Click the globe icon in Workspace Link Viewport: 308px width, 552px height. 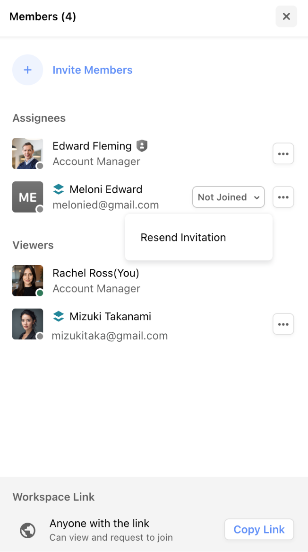click(28, 531)
